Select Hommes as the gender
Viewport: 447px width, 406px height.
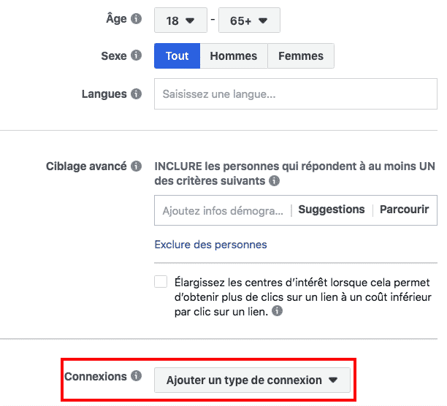234,56
